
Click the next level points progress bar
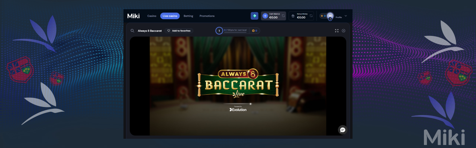(x=235, y=33)
